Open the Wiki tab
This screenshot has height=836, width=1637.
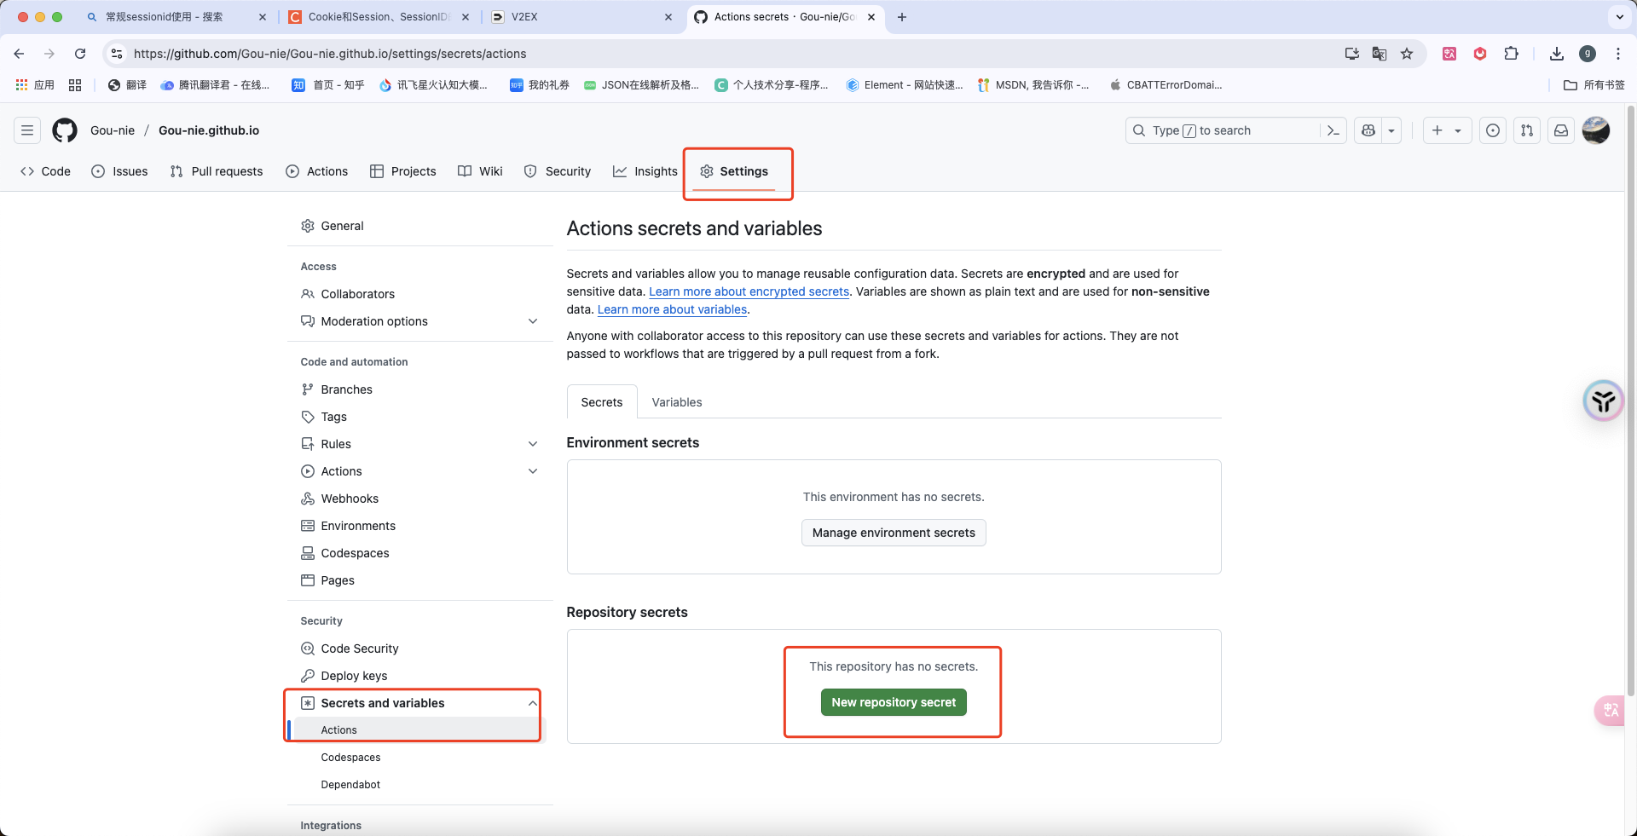(480, 171)
